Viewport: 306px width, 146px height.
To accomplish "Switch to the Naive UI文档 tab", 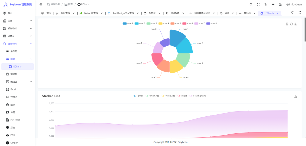I will (x=91, y=13).
